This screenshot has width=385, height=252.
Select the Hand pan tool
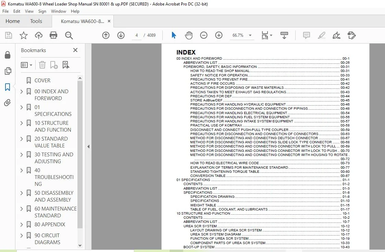point(189,35)
